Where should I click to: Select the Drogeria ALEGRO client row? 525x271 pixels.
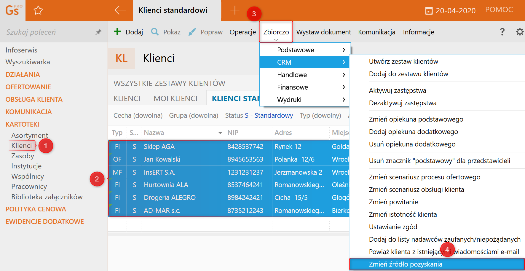229,197
